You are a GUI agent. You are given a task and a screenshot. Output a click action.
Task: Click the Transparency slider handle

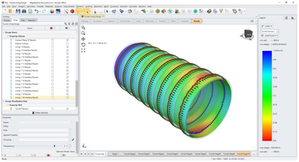[x=55, y=146]
